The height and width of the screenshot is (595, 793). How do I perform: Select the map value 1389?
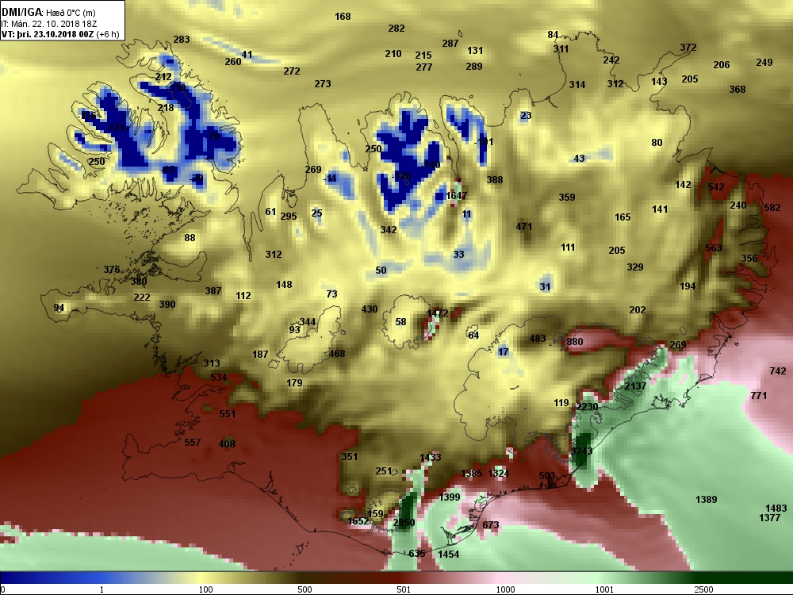click(x=706, y=499)
